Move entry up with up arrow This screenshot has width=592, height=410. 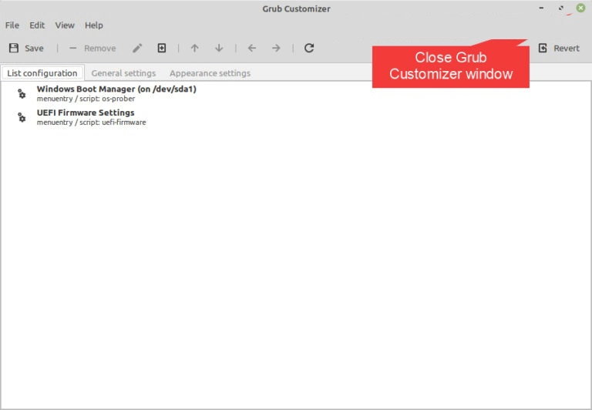pos(194,48)
